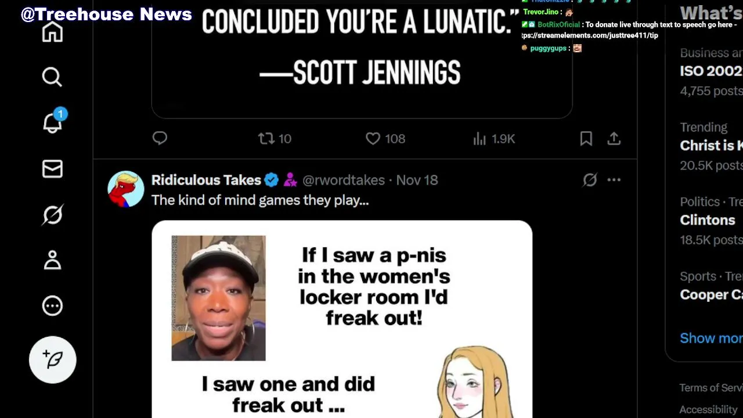The image size is (743, 418).
Task: Like the post with 108 likes
Action: pyautogui.click(x=385, y=138)
